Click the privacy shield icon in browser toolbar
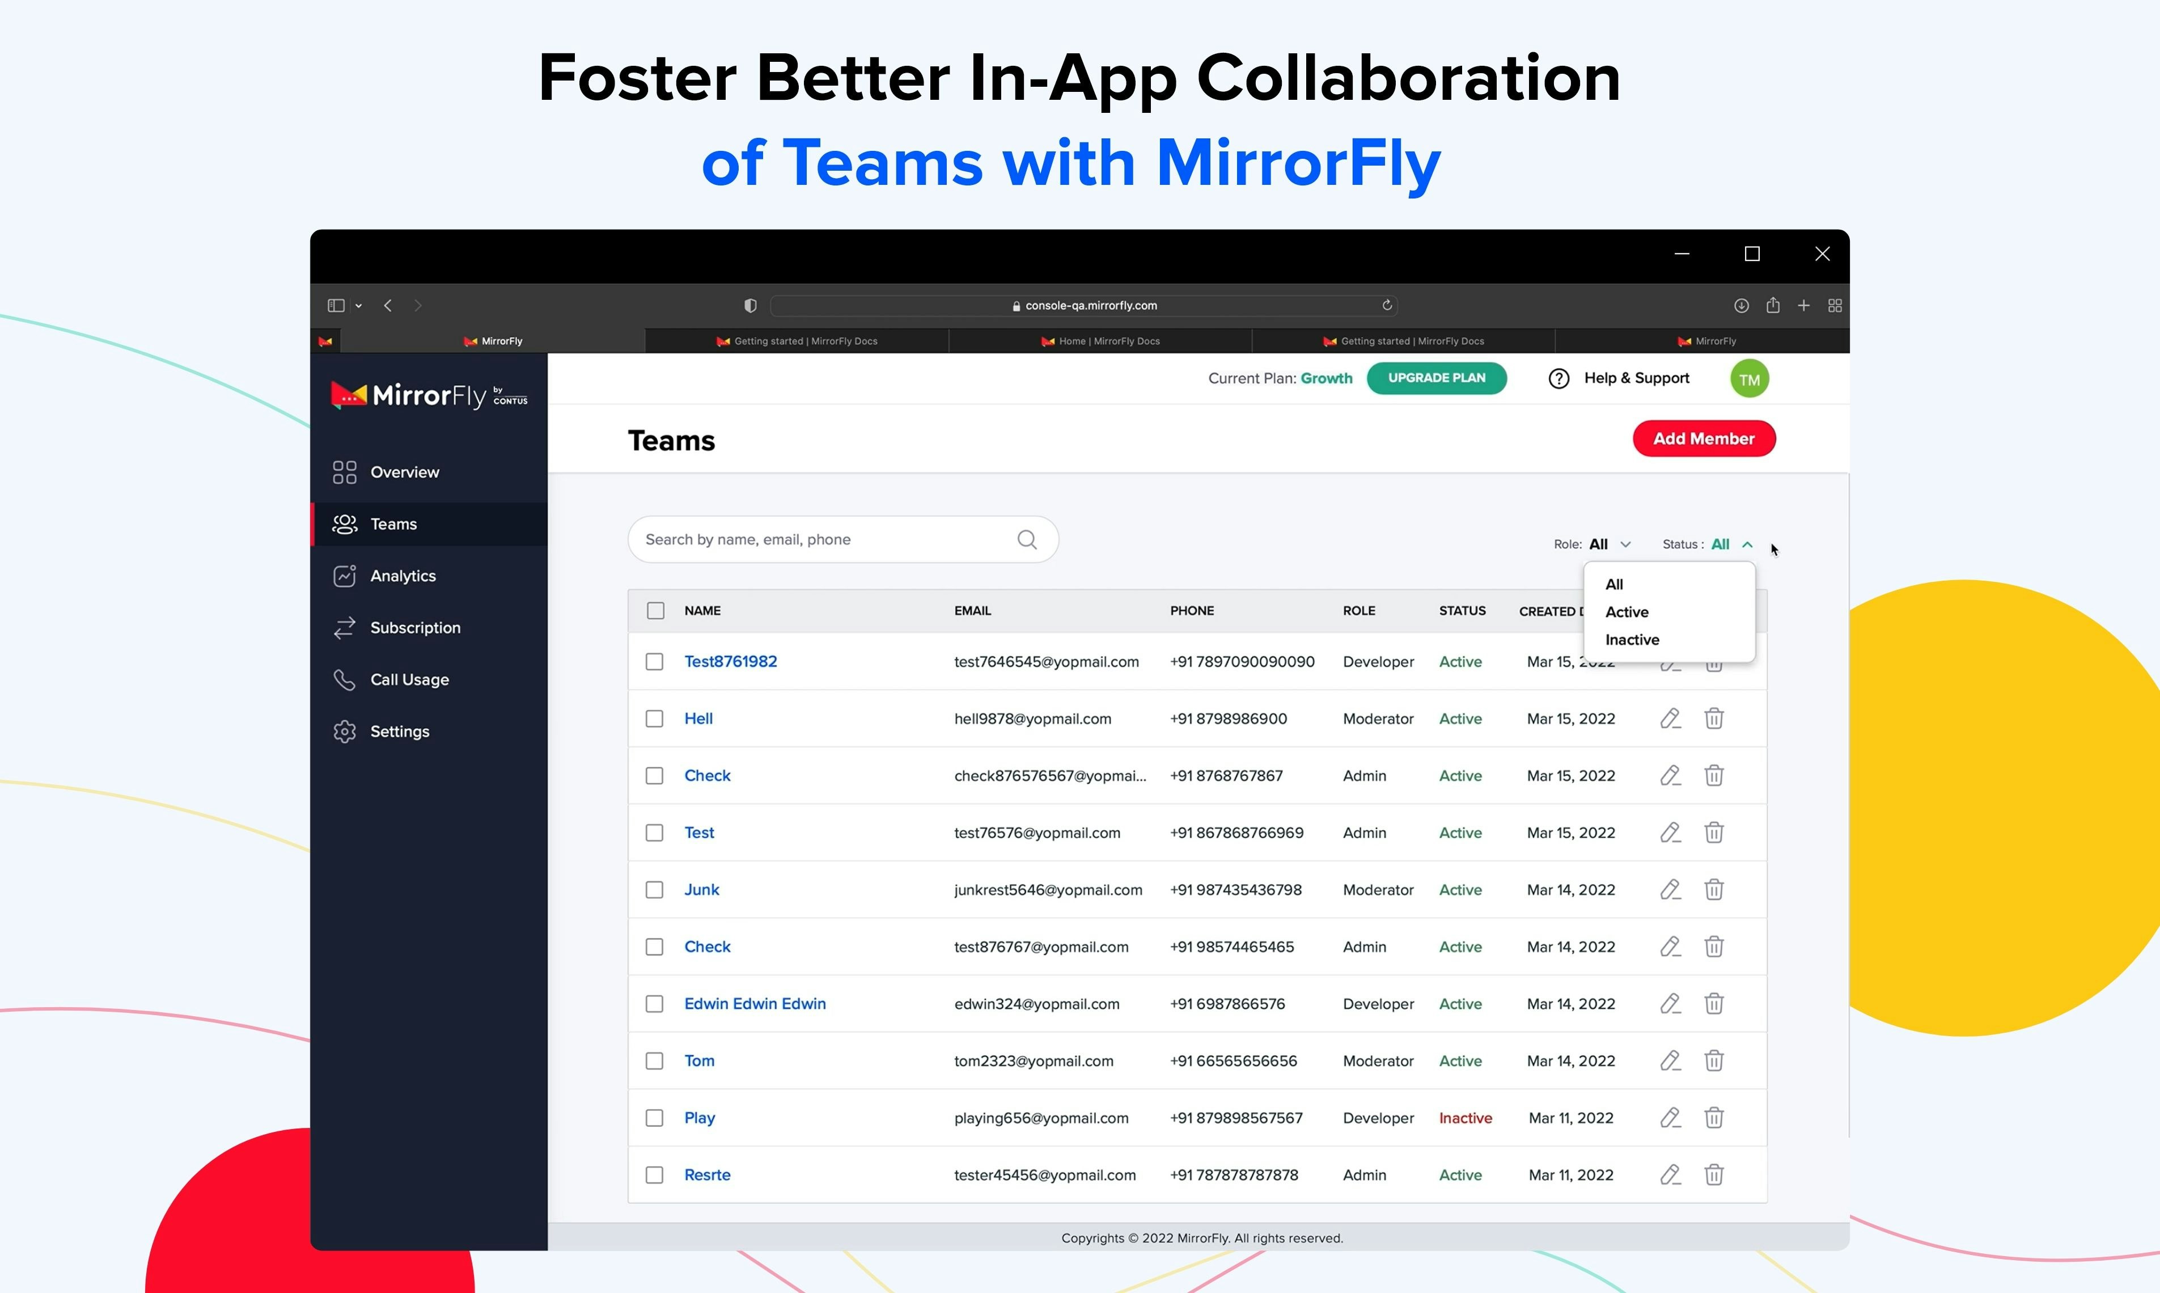 click(x=750, y=305)
